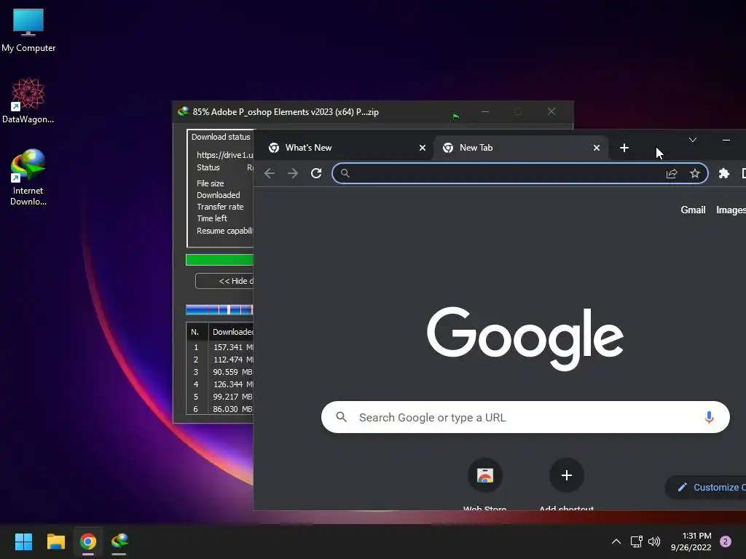Open File Explorer from the taskbar

pyautogui.click(x=55, y=542)
